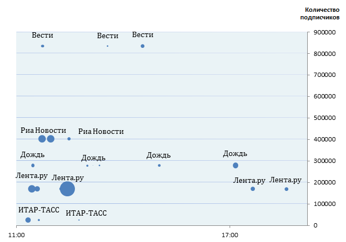Select the small Риа Новости bubble on the right

point(69,139)
